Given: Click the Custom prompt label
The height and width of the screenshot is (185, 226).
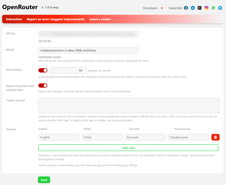Looking at the screenshot, I should (x=15, y=100).
